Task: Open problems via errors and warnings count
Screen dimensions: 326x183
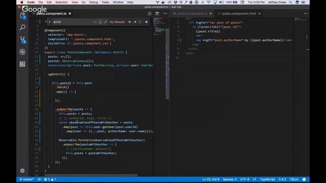Action: (x=50, y=179)
